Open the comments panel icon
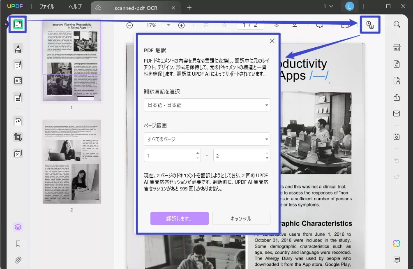This screenshot has width=413, height=269. tap(397, 260)
